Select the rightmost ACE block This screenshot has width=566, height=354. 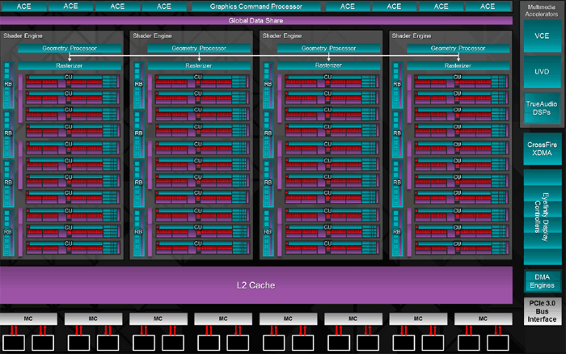pos(488,6)
